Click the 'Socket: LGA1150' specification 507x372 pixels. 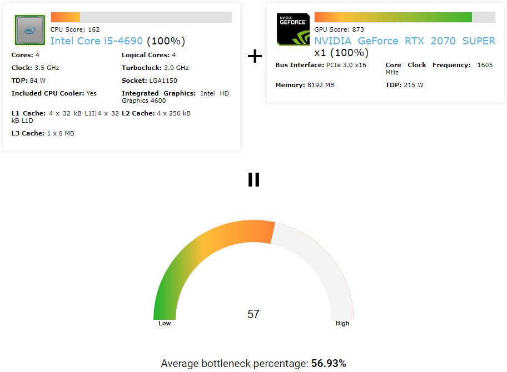(x=150, y=81)
